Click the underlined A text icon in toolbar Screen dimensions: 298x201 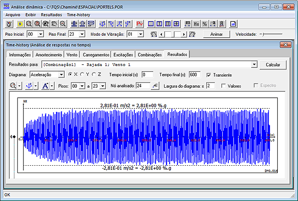click(x=221, y=24)
